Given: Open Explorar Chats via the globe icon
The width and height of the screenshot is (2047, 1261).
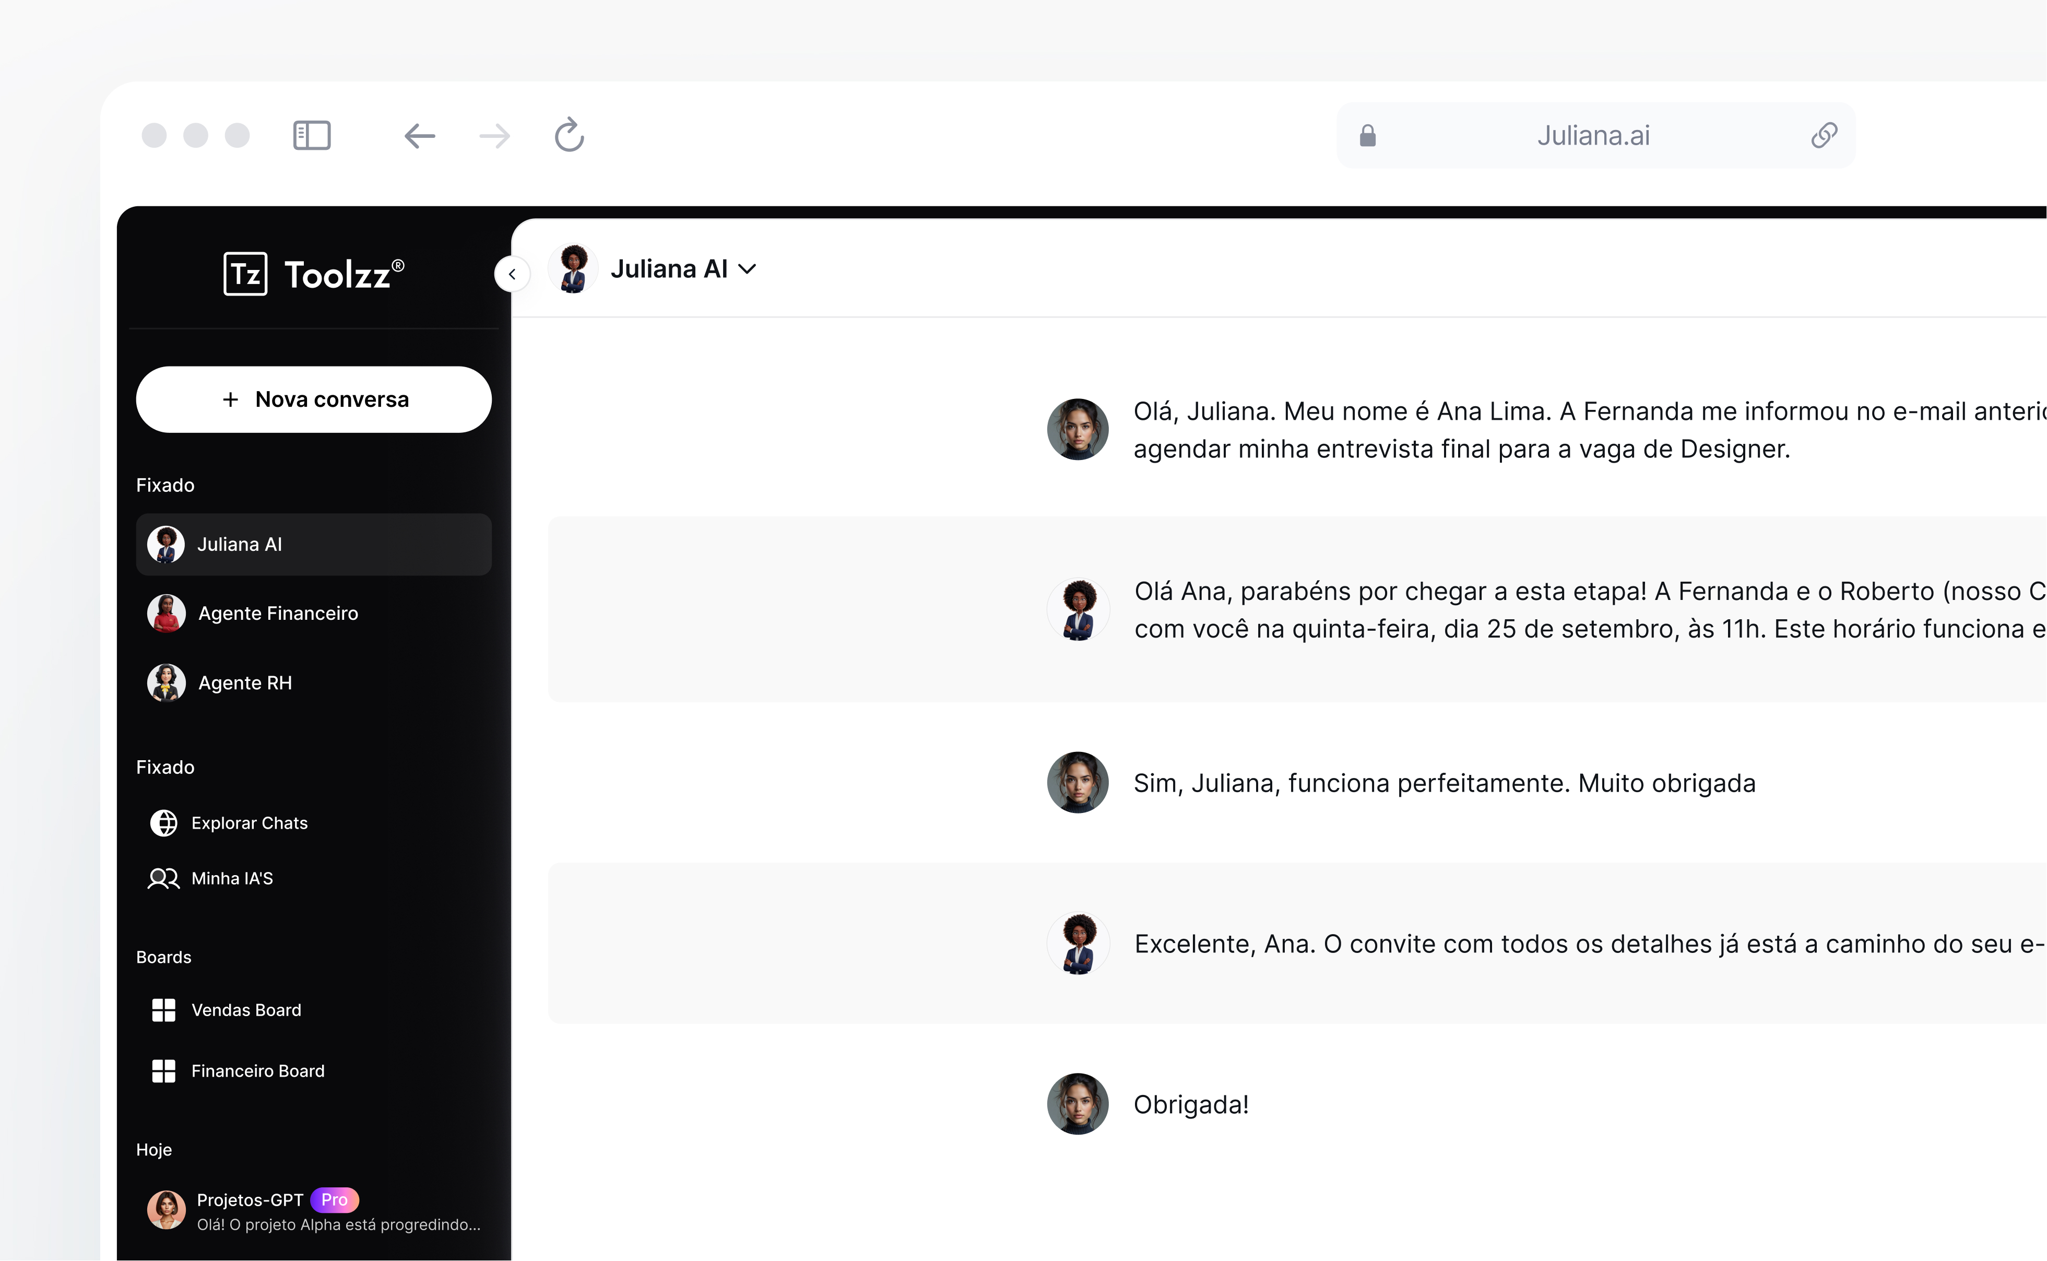Looking at the screenshot, I should (163, 822).
